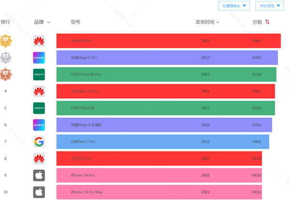Click the 2022 year for 华为Mate 50 Pro
Screen dimensions: 290x200
[205, 91]
